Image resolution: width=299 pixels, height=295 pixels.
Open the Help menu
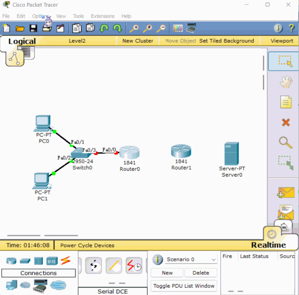click(x=126, y=16)
